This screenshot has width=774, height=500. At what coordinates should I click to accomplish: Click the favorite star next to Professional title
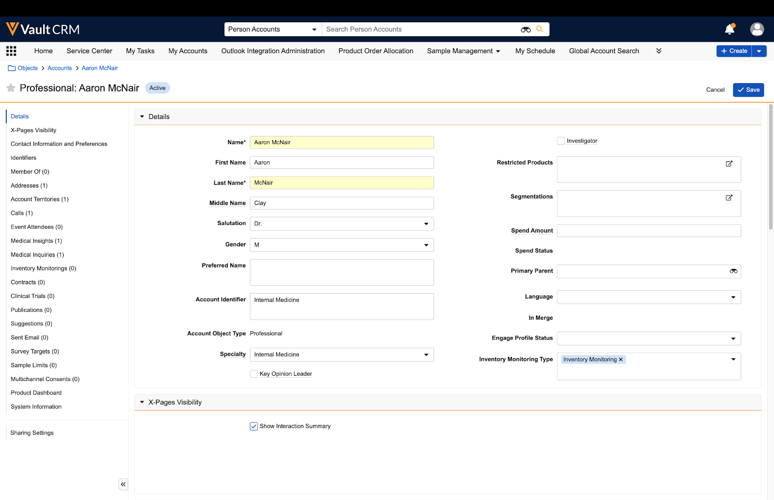(x=11, y=88)
